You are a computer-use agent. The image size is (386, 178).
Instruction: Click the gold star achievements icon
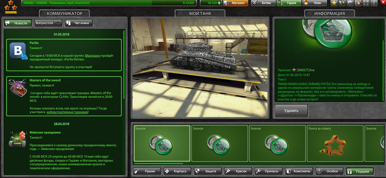click(334, 3)
